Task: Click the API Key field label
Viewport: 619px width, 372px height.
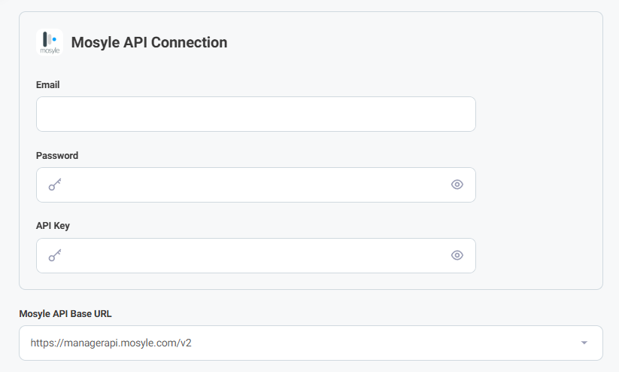Action: point(53,226)
